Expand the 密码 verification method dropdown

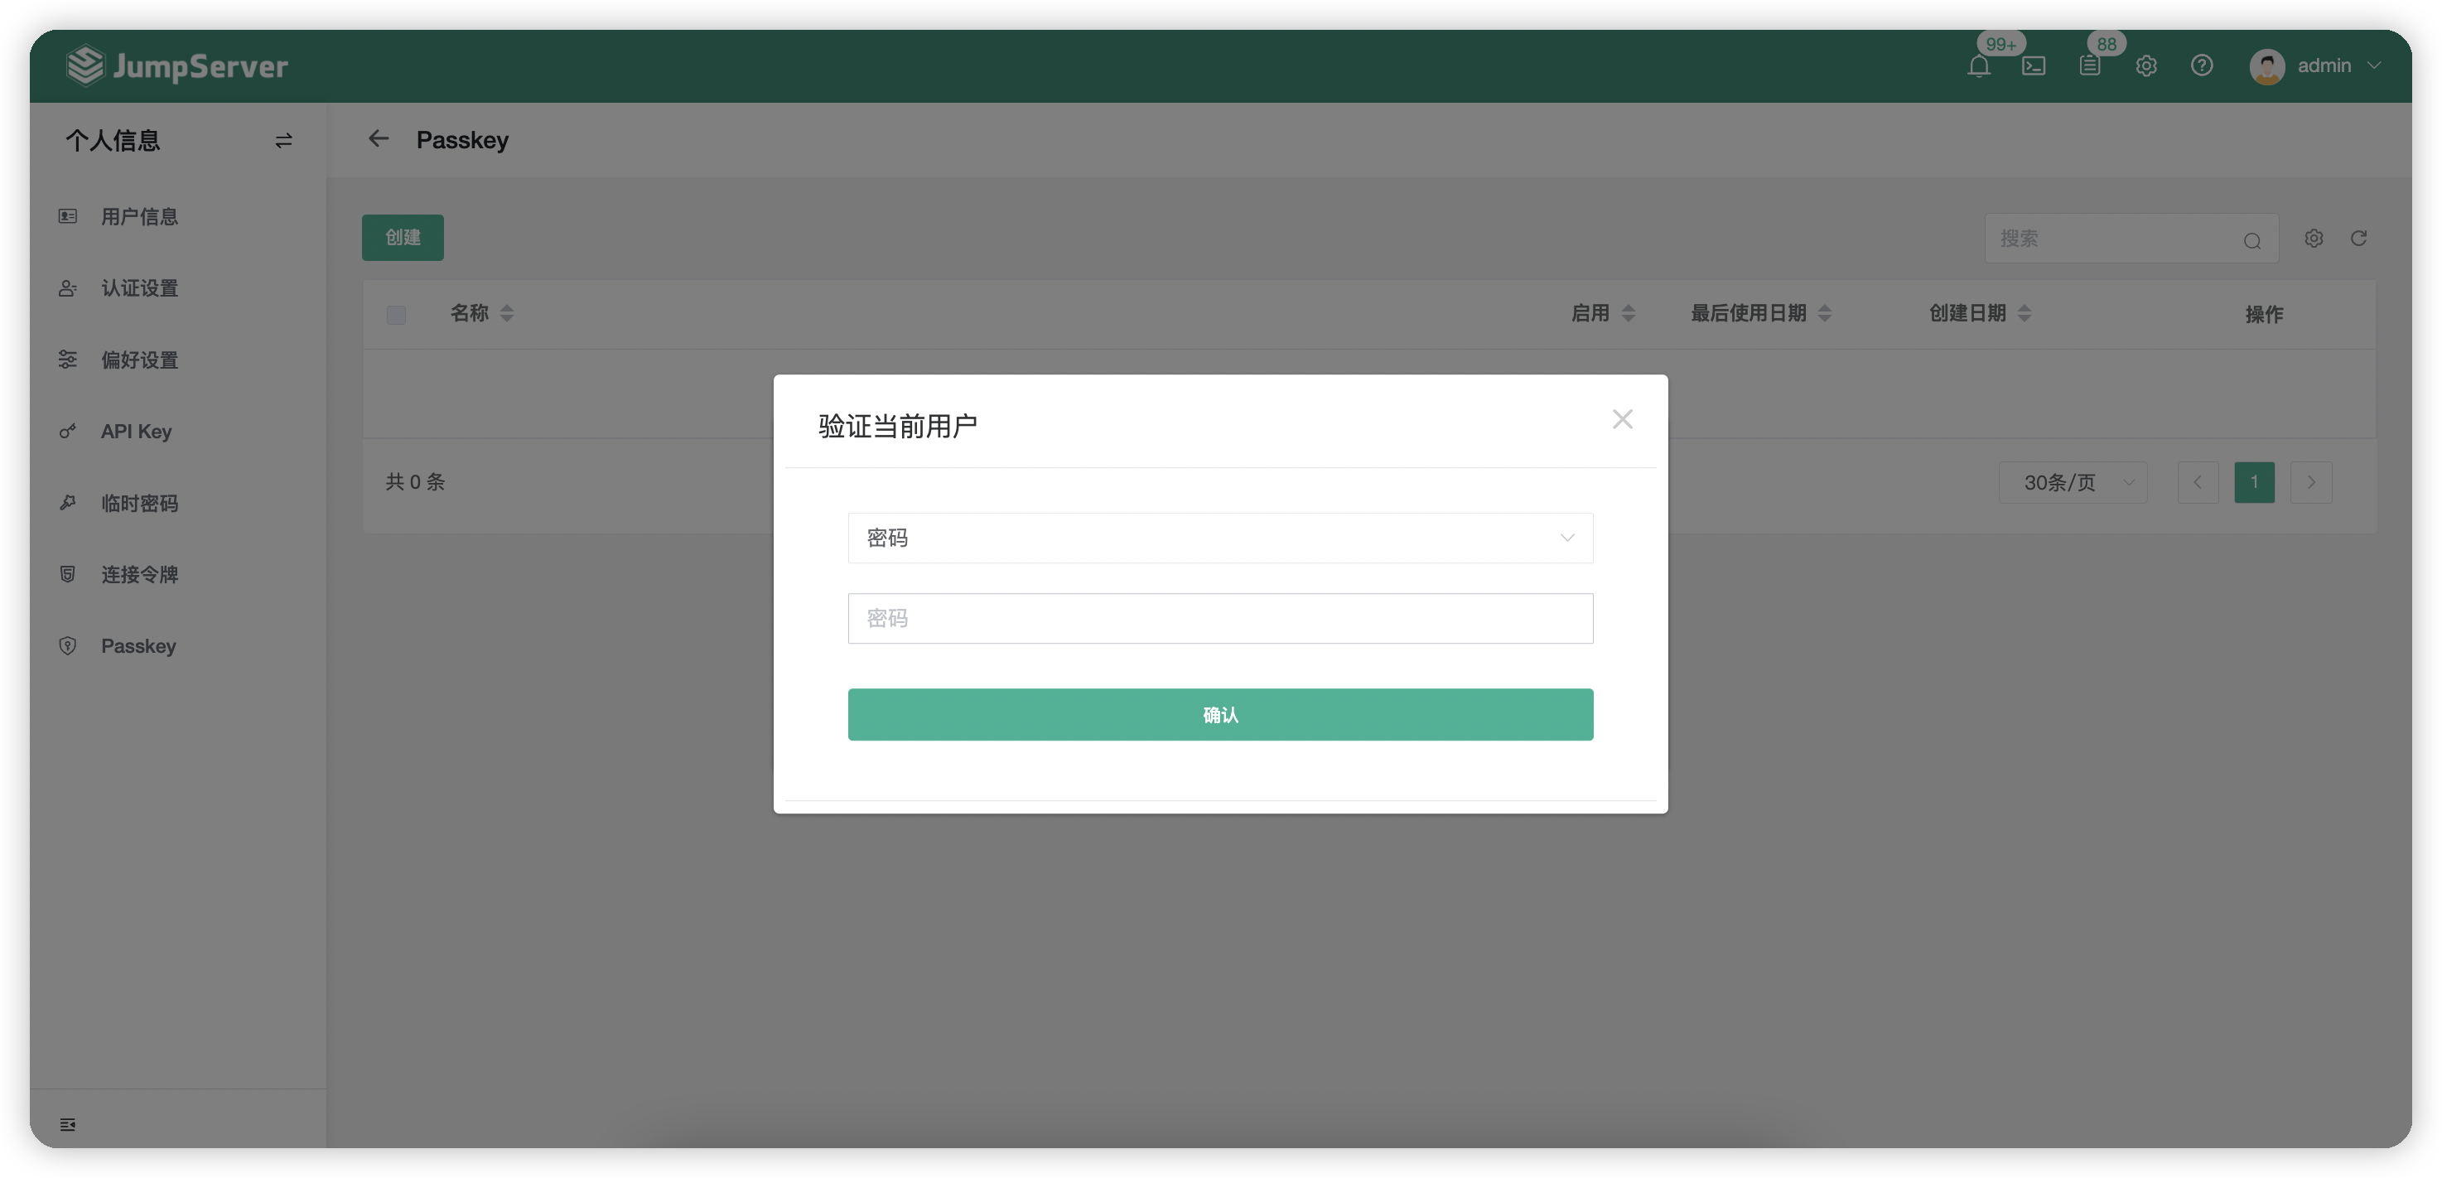1220,538
